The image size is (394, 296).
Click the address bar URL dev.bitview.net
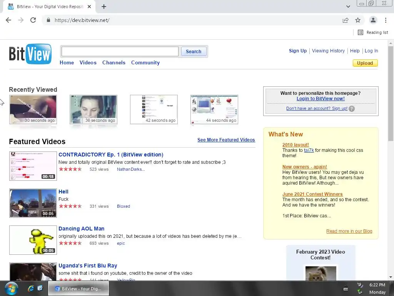pyautogui.click(x=82, y=20)
